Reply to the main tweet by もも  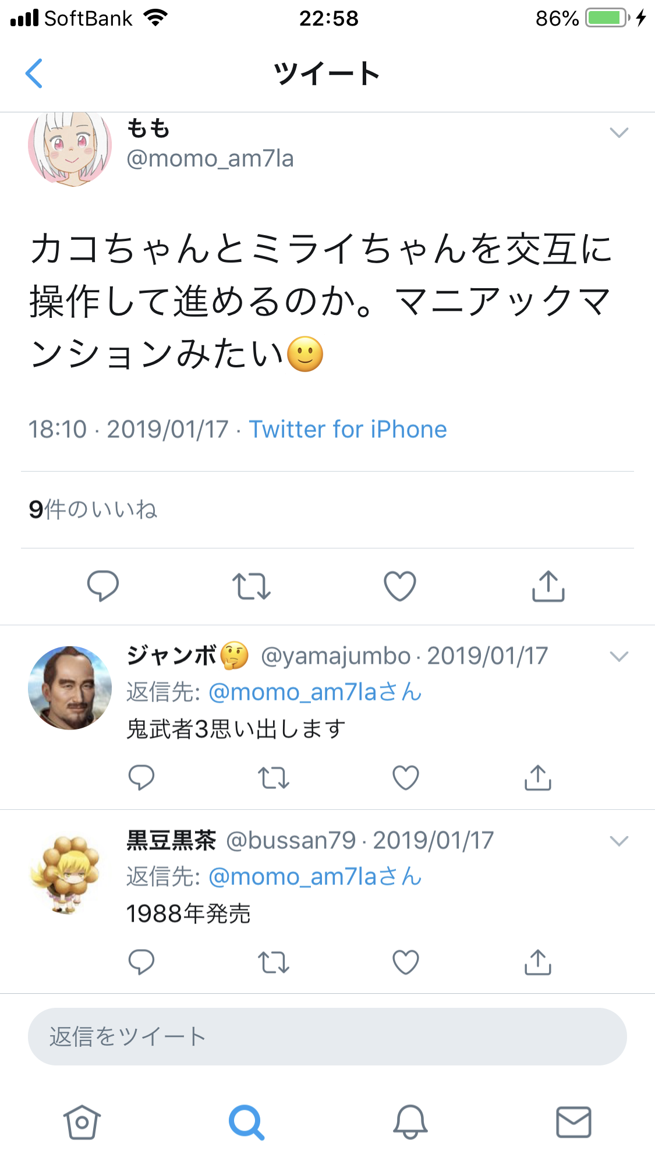(103, 586)
